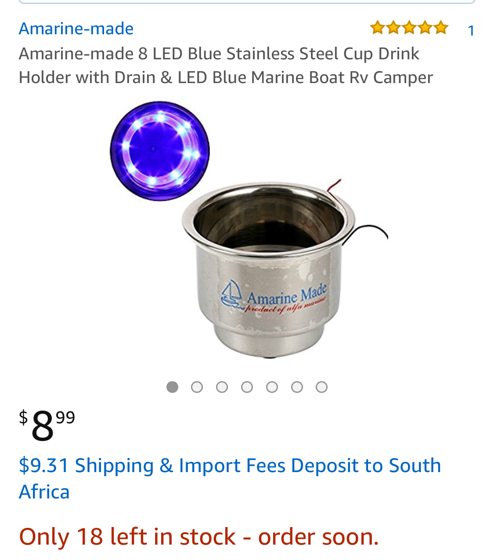View the single customer review count
Viewport: 494px width, 560px height.
pyautogui.click(x=471, y=30)
